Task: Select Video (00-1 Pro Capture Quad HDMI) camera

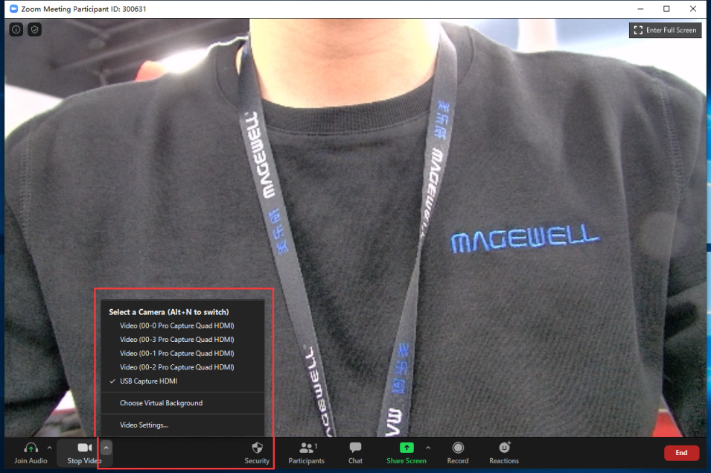Action: 182,353
